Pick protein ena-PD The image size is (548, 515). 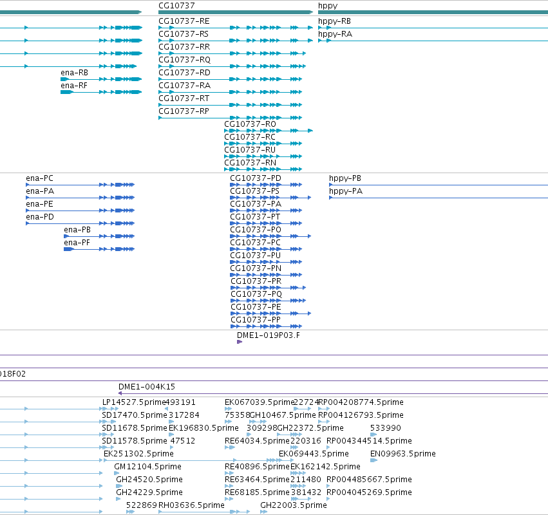pos(40,217)
